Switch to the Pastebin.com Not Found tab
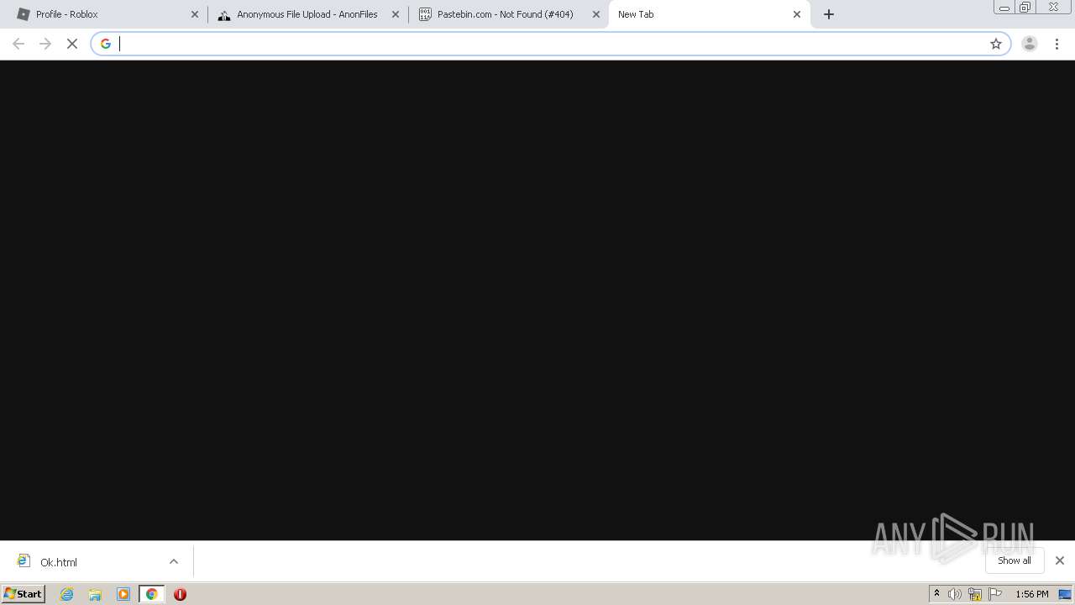This screenshot has width=1075, height=605. tap(507, 14)
